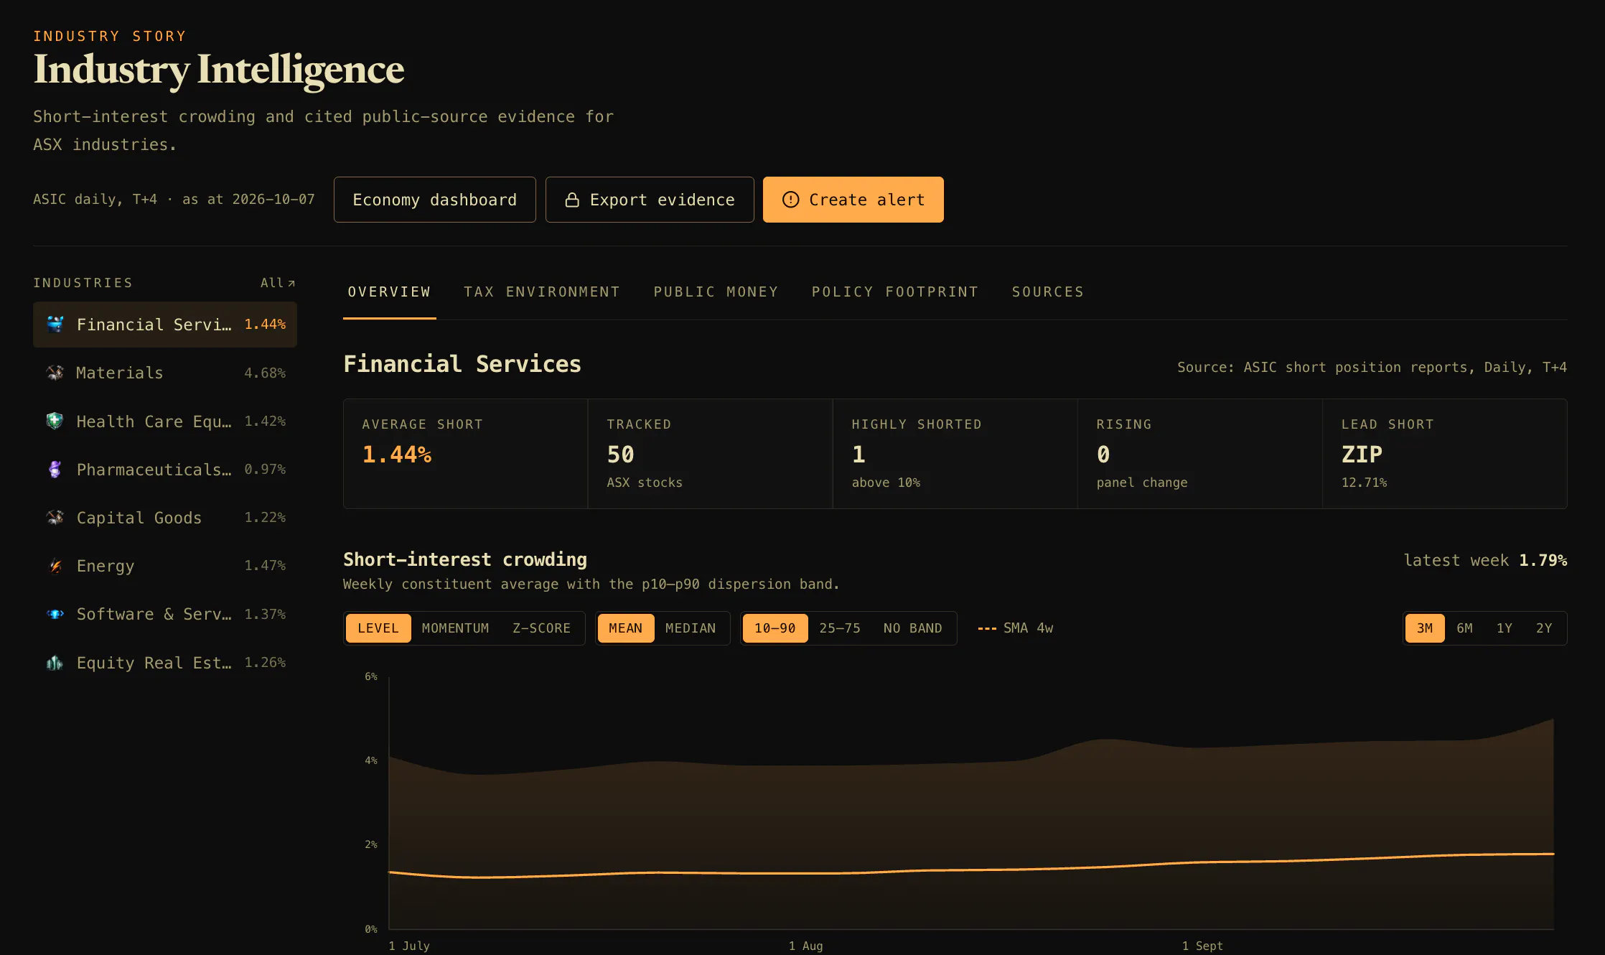Image resolution: width=1605 pixels, height=955 pixels.
Task: Click the lock icon on Export evidence
Action: [572, 200]
